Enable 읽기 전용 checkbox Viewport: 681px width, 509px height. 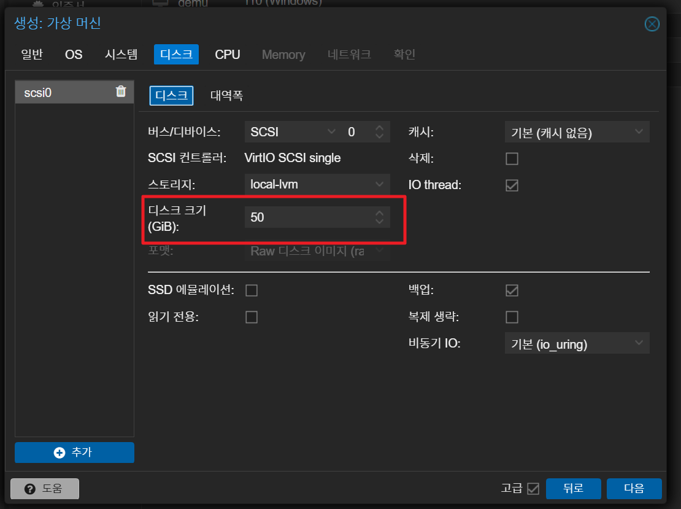click(252, 317)
